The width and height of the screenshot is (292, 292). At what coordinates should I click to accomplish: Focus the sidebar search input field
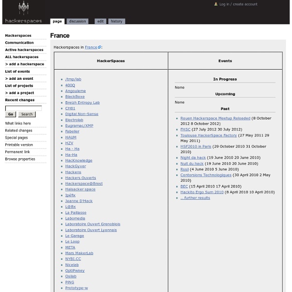tap(23, 108)
